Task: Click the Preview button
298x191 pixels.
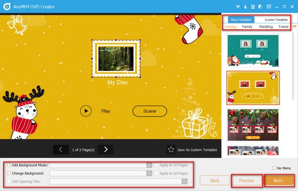Action: 246,181
